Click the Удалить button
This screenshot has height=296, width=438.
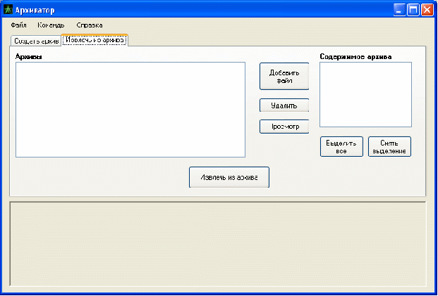(x=284, y=105)
